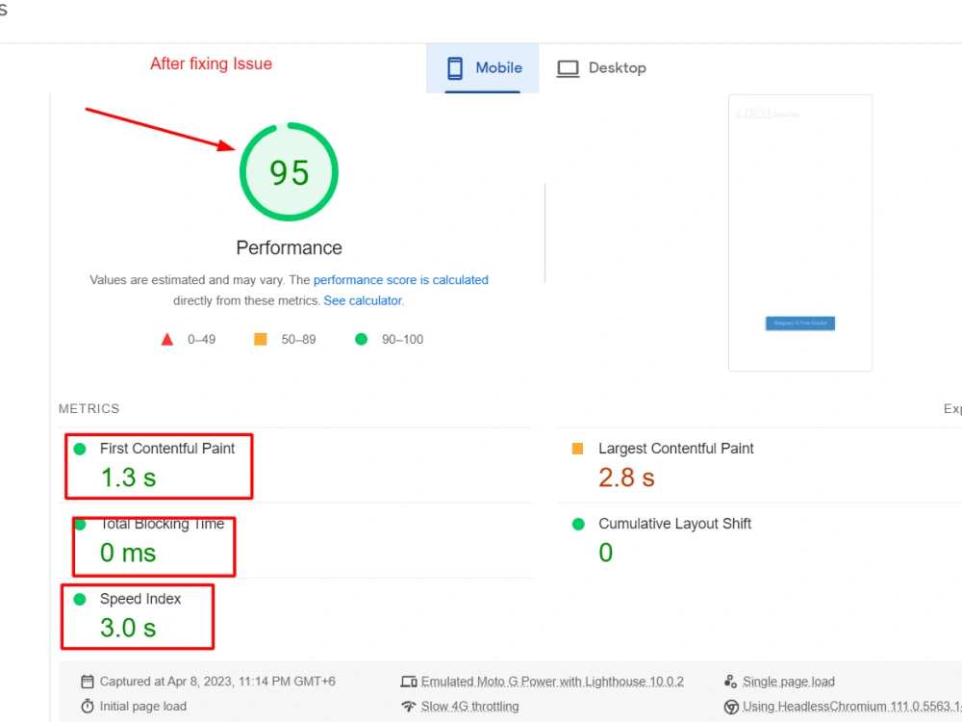Click the 'Largest Contentful Paint' label

(675, 449)
